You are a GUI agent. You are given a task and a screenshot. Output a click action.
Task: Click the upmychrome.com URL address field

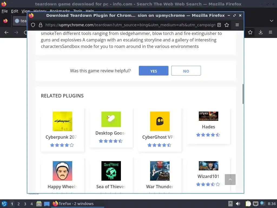point(130,25)
